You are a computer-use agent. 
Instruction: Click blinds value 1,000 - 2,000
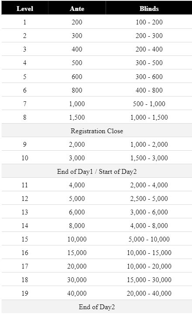tap(149, 144)
